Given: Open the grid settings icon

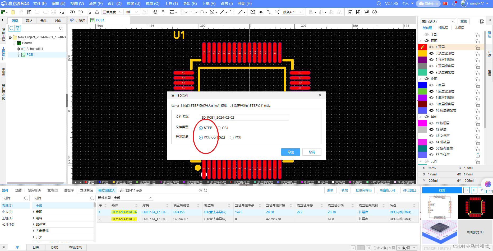Looking at the screenshot, I should click(x=145, y=12).
